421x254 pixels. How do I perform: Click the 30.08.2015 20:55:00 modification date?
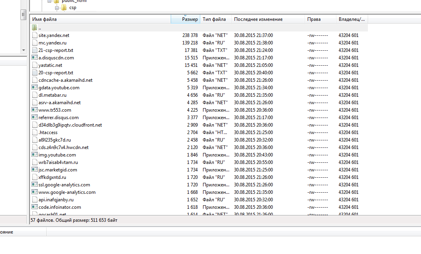[x=253, y=162]
